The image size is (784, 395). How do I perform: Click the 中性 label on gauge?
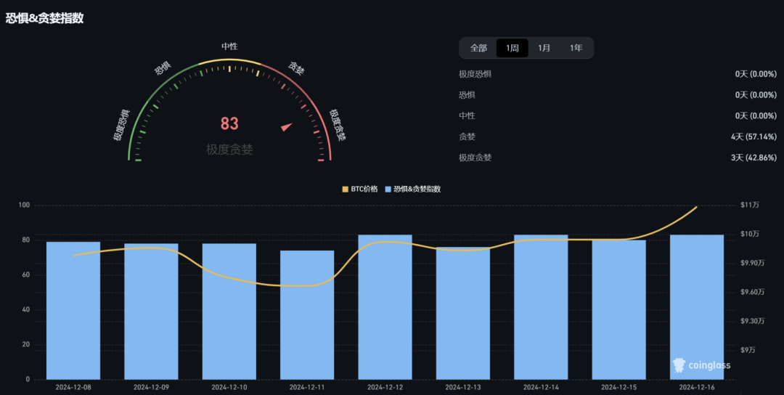(x=229, y=46)
